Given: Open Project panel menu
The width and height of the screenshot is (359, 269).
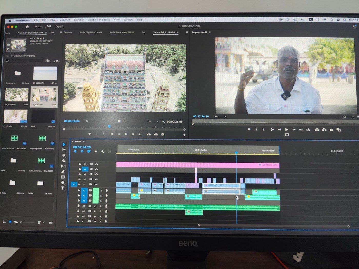Looking at the screenshot, I should (x=46, y=33).
